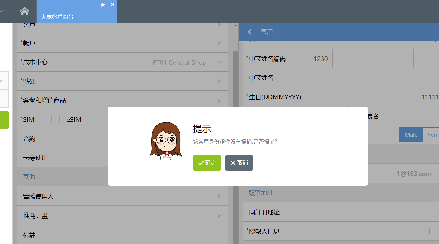Open the 成本中心 dropdown
This screenshot has height=244, width=439.
pos(122,62)
